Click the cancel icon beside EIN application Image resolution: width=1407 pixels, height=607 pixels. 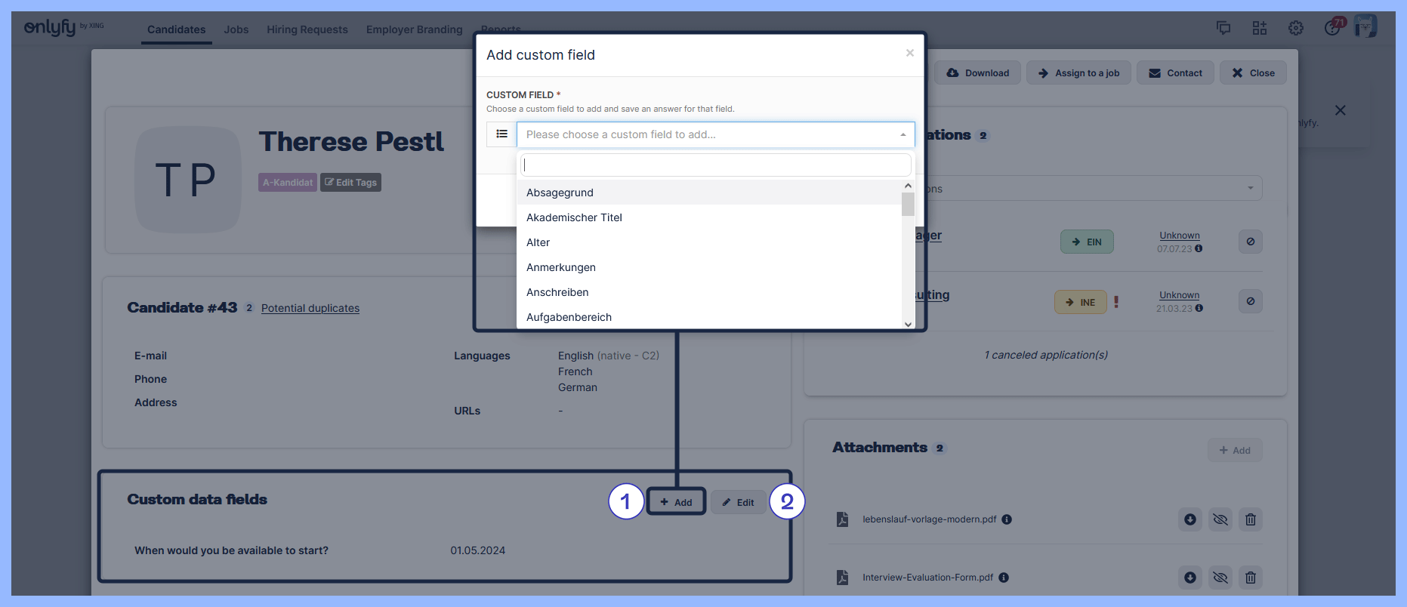1251,242
